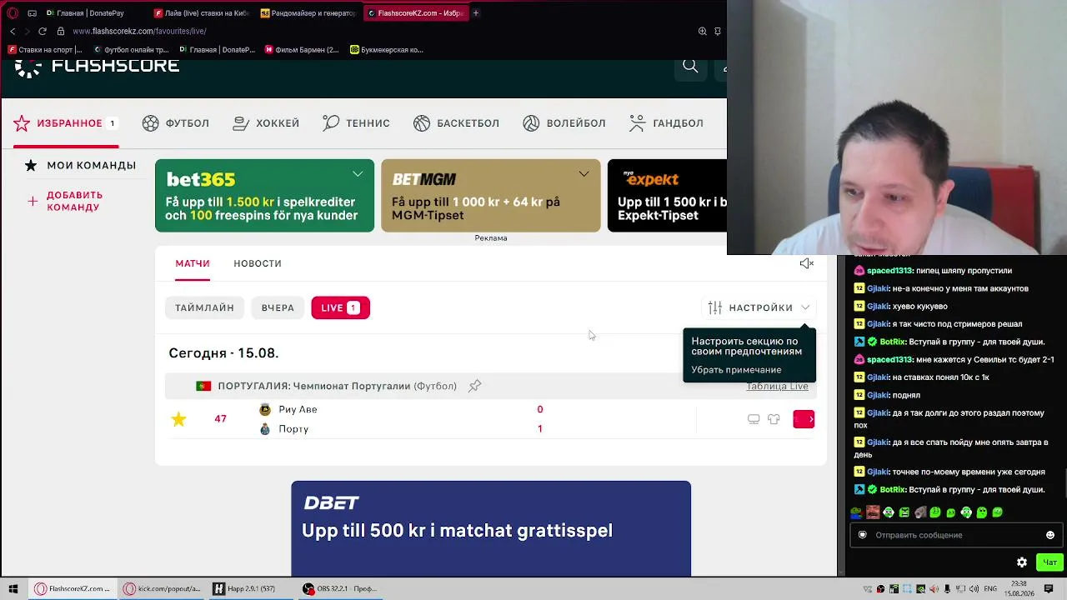This screenshot has width=1067, height=600.
Task: Click the Риу Аве team name
Action: click(x=298, y=409)
